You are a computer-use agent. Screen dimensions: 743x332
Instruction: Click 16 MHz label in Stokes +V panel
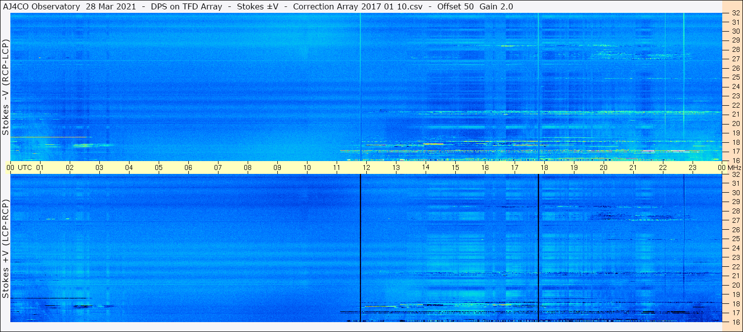click(736, 322)
